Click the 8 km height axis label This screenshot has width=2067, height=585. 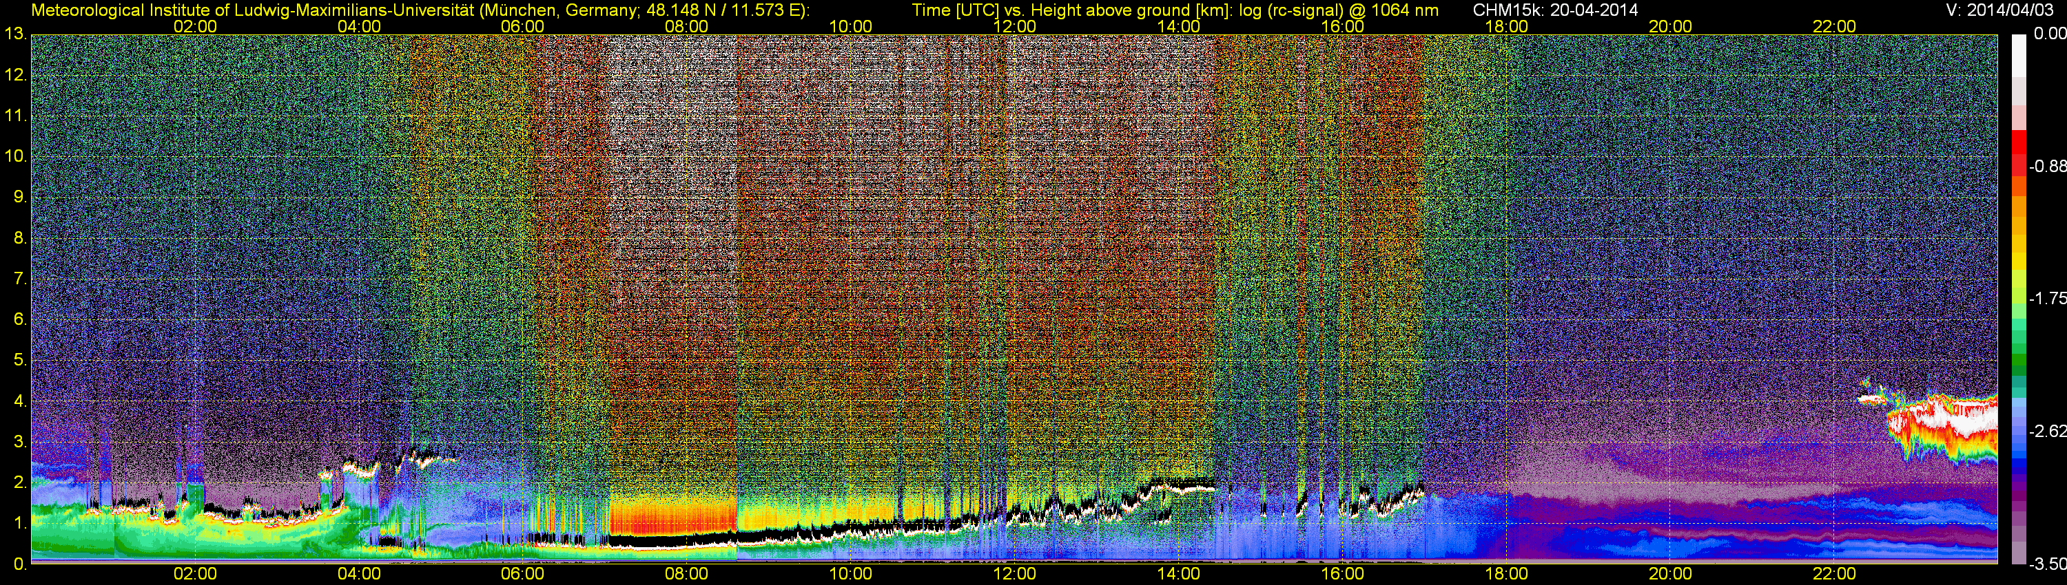point(19,238)
